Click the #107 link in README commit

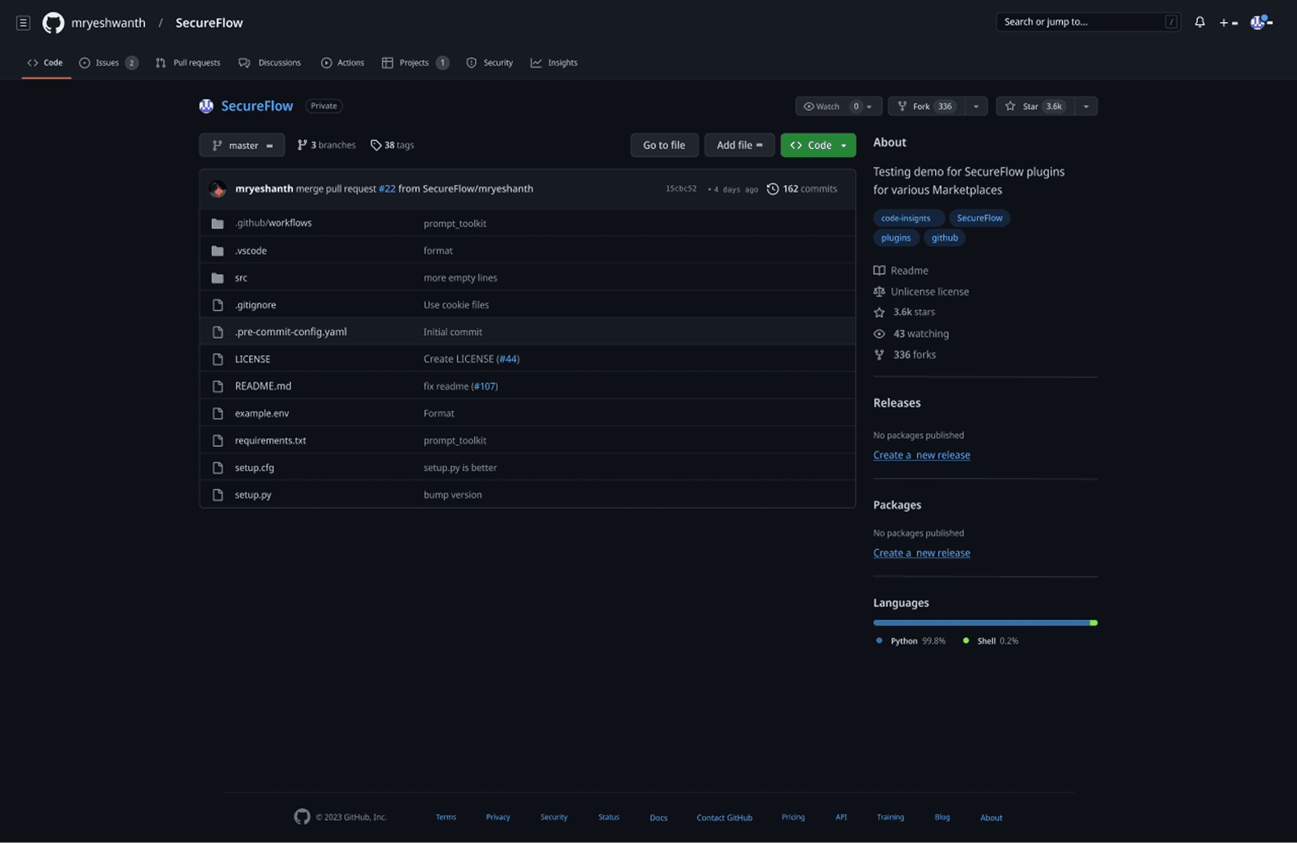[x=485, y=386]
